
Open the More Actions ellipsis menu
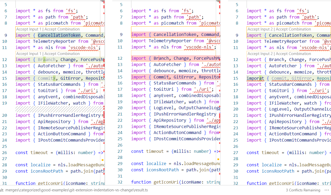click(327, 190)
